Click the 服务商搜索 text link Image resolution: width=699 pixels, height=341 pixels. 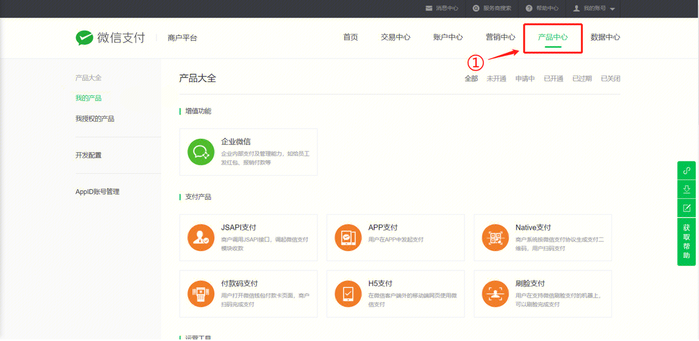[x=497, y=8]
